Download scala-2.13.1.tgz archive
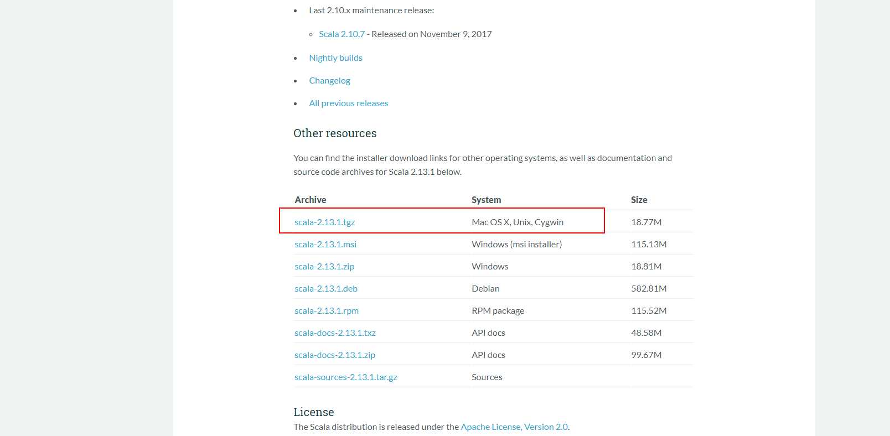 click(324, 222)
